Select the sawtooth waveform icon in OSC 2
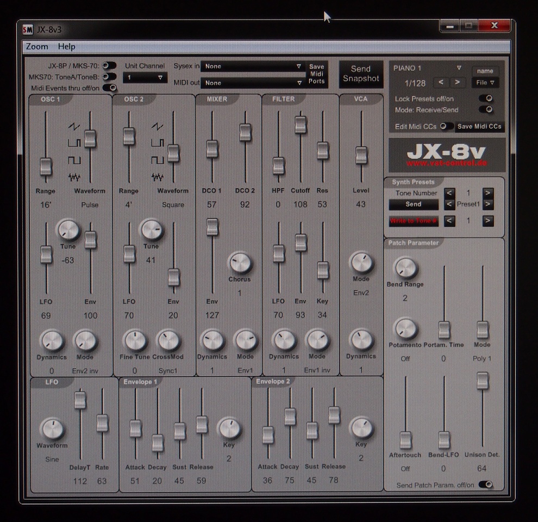This screenshot has height=522, width=538. (159, 127)
